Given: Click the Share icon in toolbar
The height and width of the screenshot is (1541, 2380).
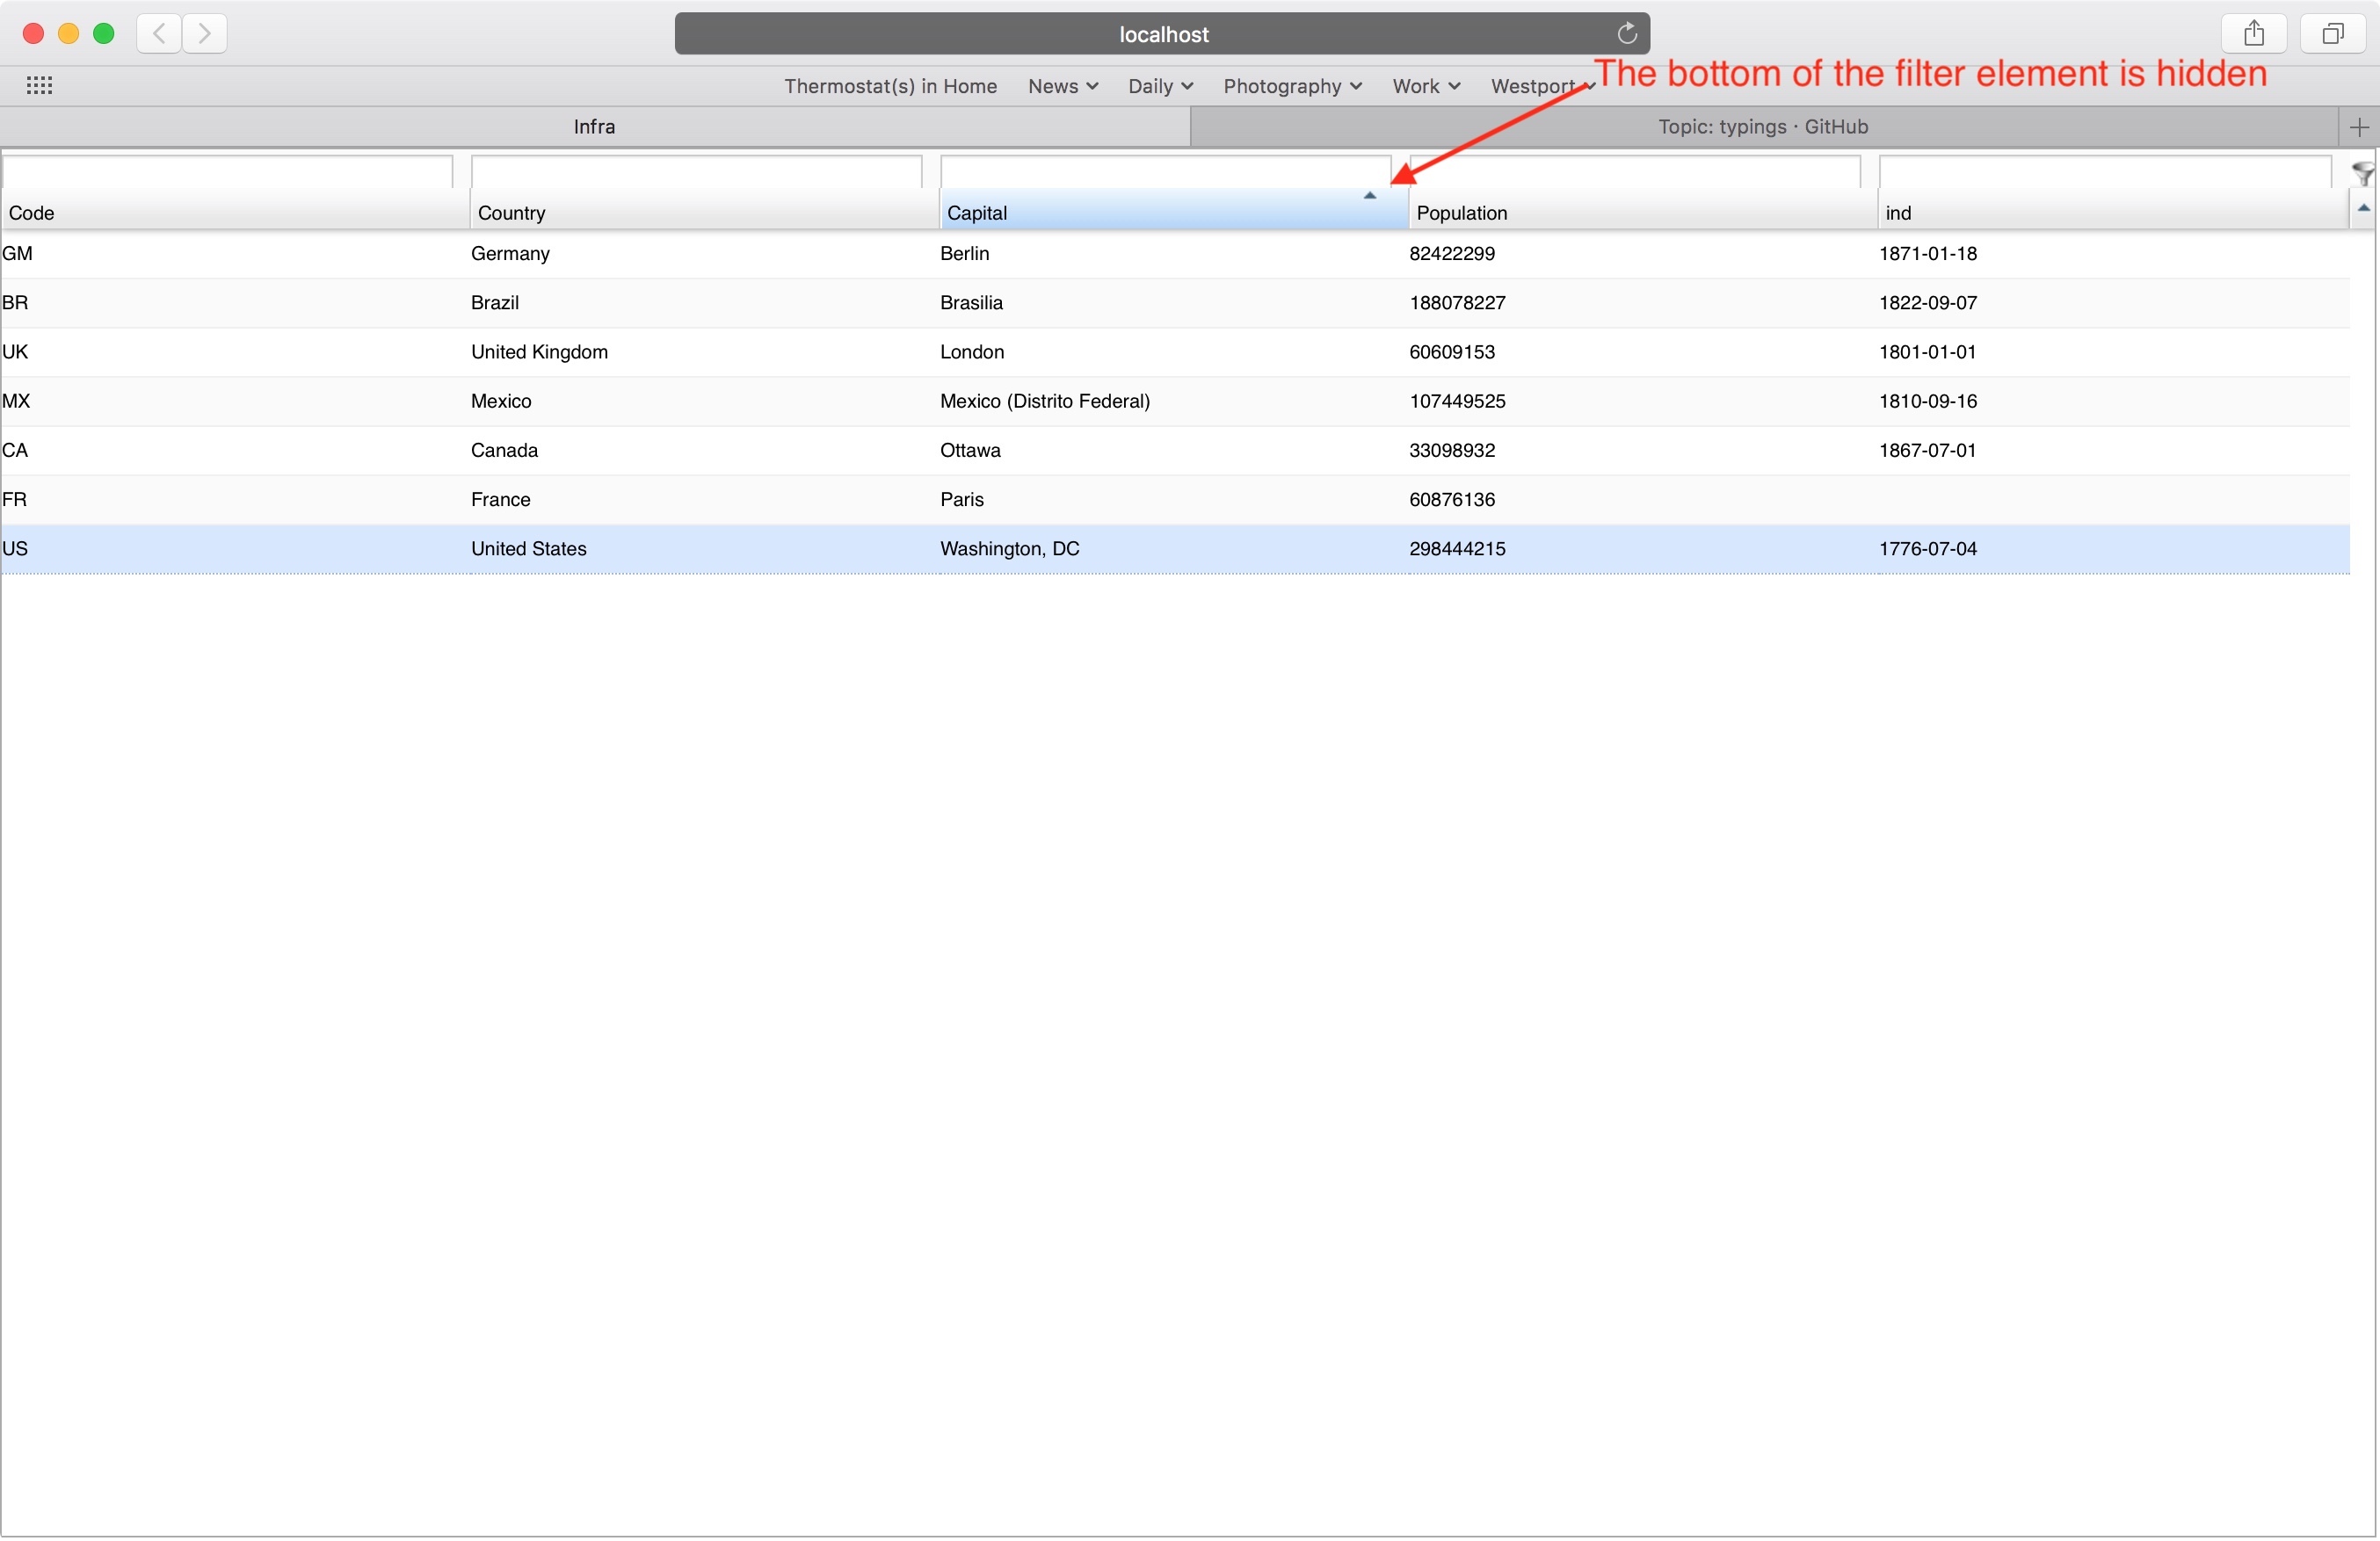Looking at the screenshot, I should [2253, 34].
